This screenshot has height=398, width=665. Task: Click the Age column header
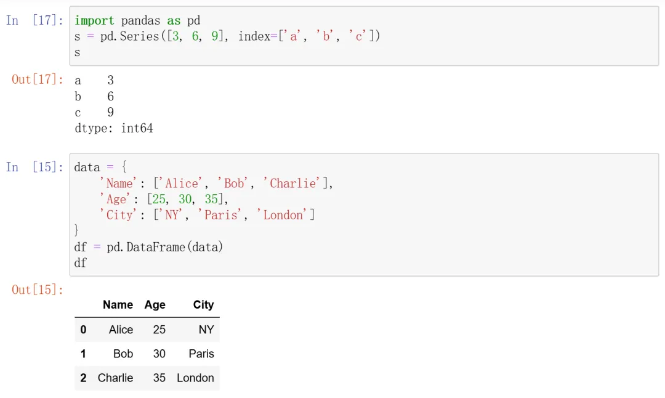click(x=155, y=305)
